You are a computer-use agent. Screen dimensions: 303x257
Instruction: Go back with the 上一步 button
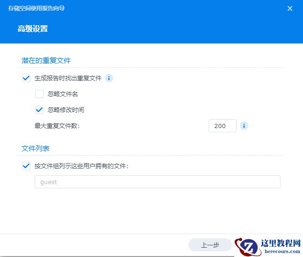pyautogui.click(x=210, y=245)
